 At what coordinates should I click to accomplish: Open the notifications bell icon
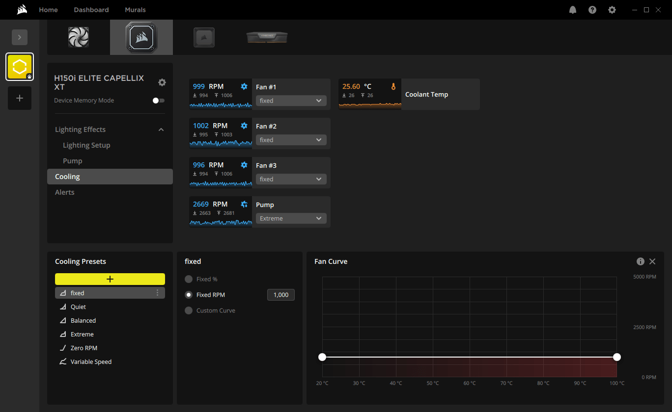pos(573,10)
